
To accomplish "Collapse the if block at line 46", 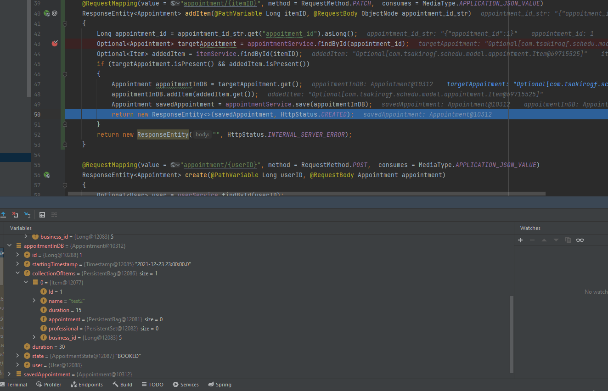I will coord(65,74).
